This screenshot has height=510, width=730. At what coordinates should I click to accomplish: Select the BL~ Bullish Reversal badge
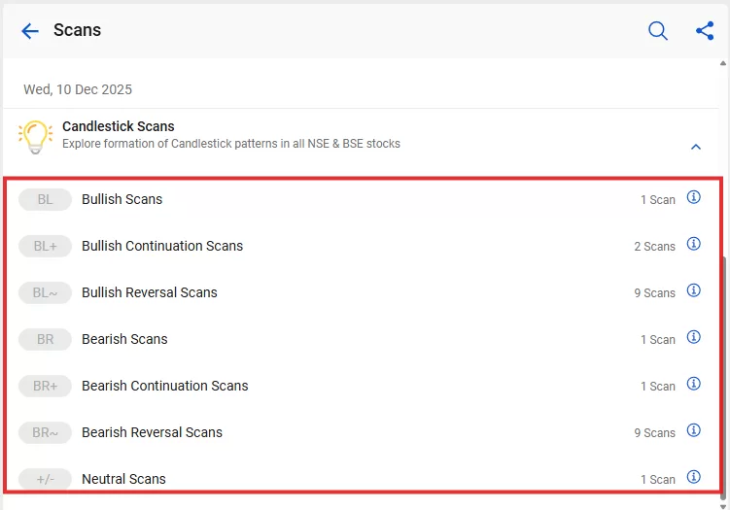[45, 292]
